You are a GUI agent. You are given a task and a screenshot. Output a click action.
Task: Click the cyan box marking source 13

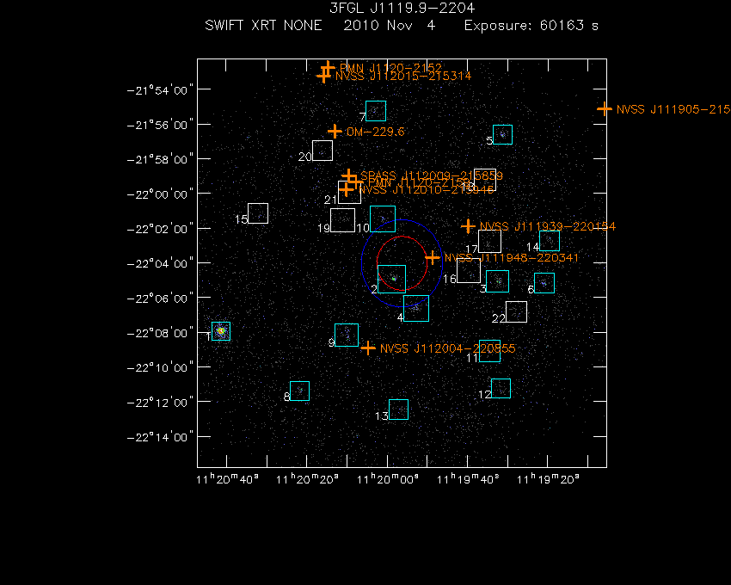pyautogui.click(x=398, y=409)
